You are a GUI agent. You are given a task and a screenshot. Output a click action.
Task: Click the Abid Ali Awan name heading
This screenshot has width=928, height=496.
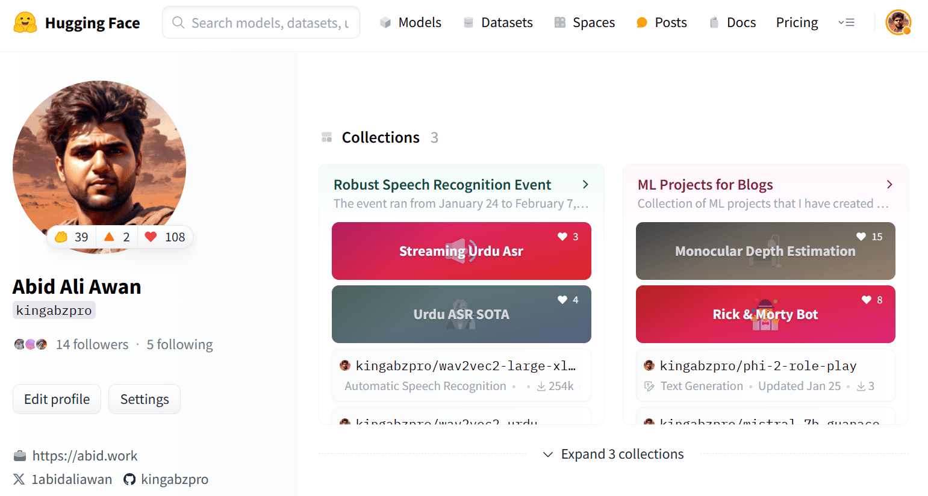click(77, 287)
